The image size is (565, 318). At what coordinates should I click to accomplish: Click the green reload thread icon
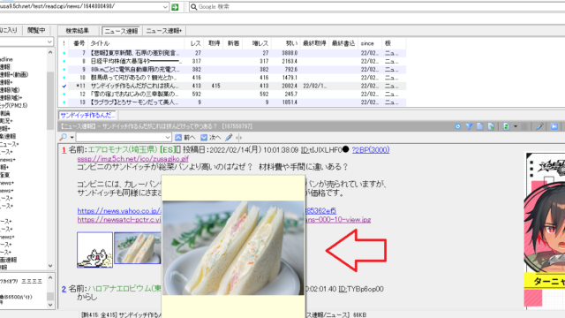(x=506, y=126)
